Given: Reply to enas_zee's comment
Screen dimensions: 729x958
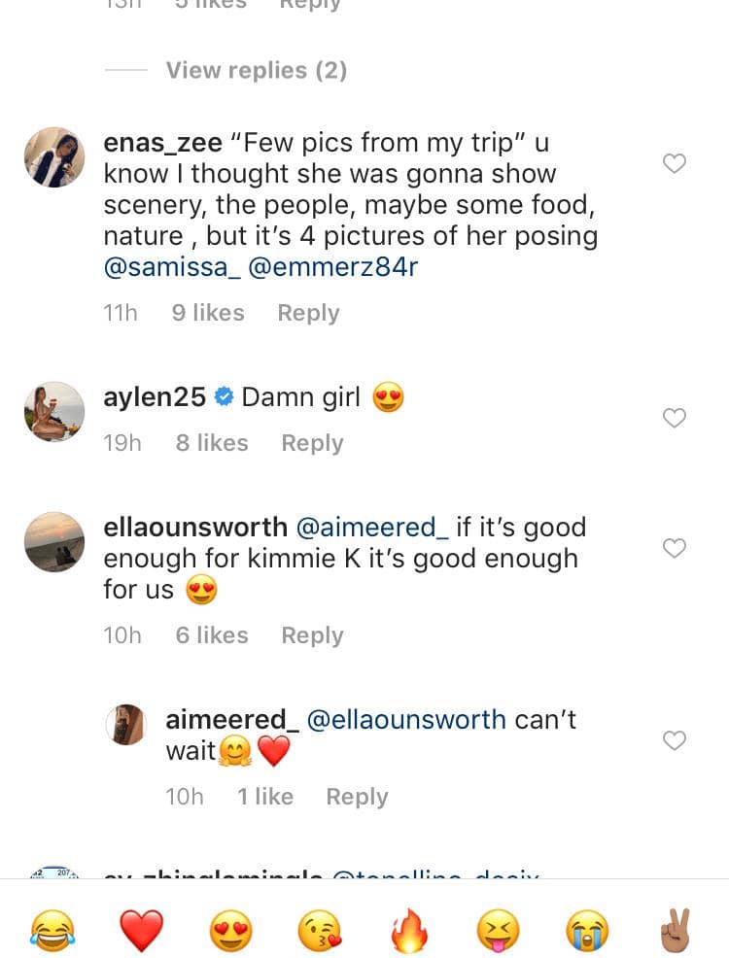Looking at the screenshot, I should click(308, 313).
